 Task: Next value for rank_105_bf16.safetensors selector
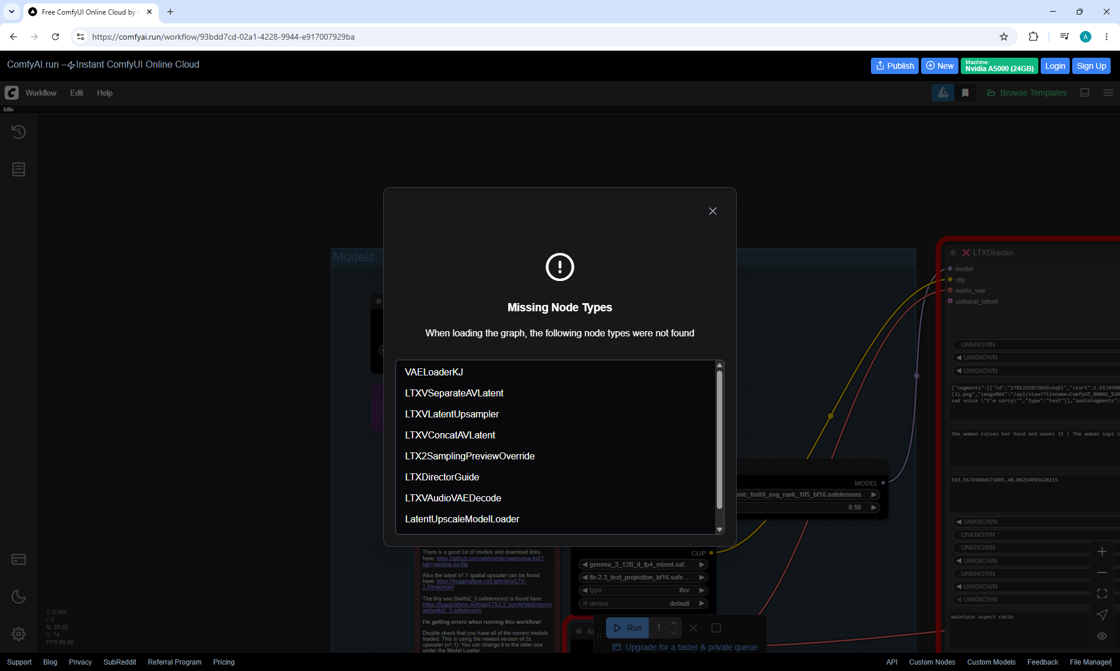pos(874,494)
